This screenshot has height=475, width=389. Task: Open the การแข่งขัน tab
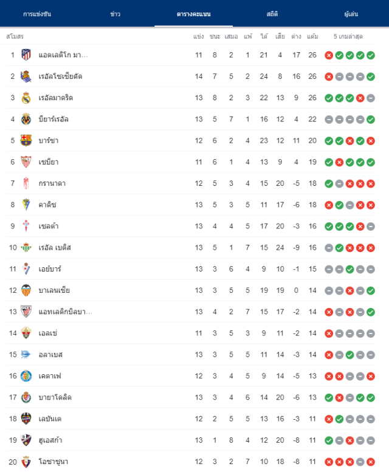point(37,14)
